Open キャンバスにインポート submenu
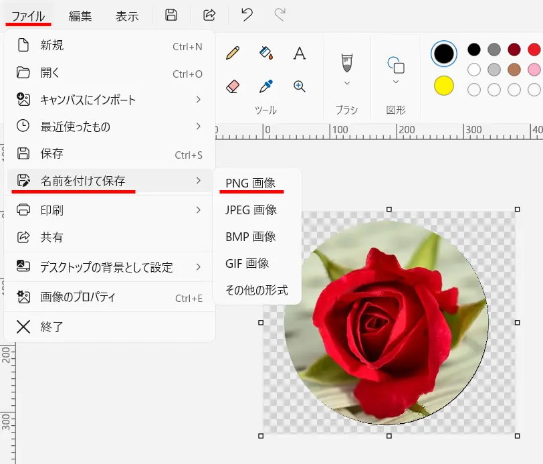 click(x=110, y=100)
